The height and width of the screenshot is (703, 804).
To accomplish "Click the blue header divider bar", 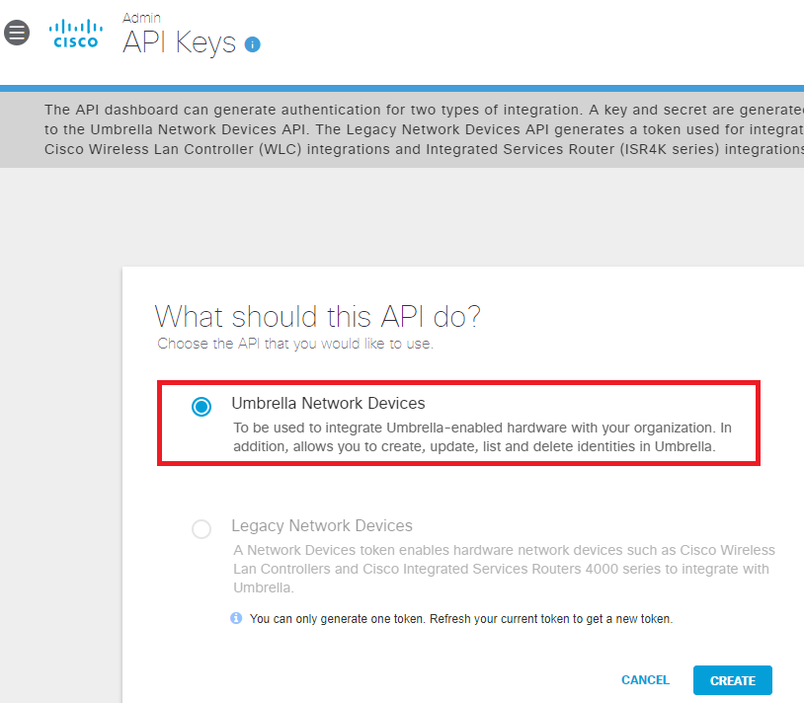I will tap(402, 89).
